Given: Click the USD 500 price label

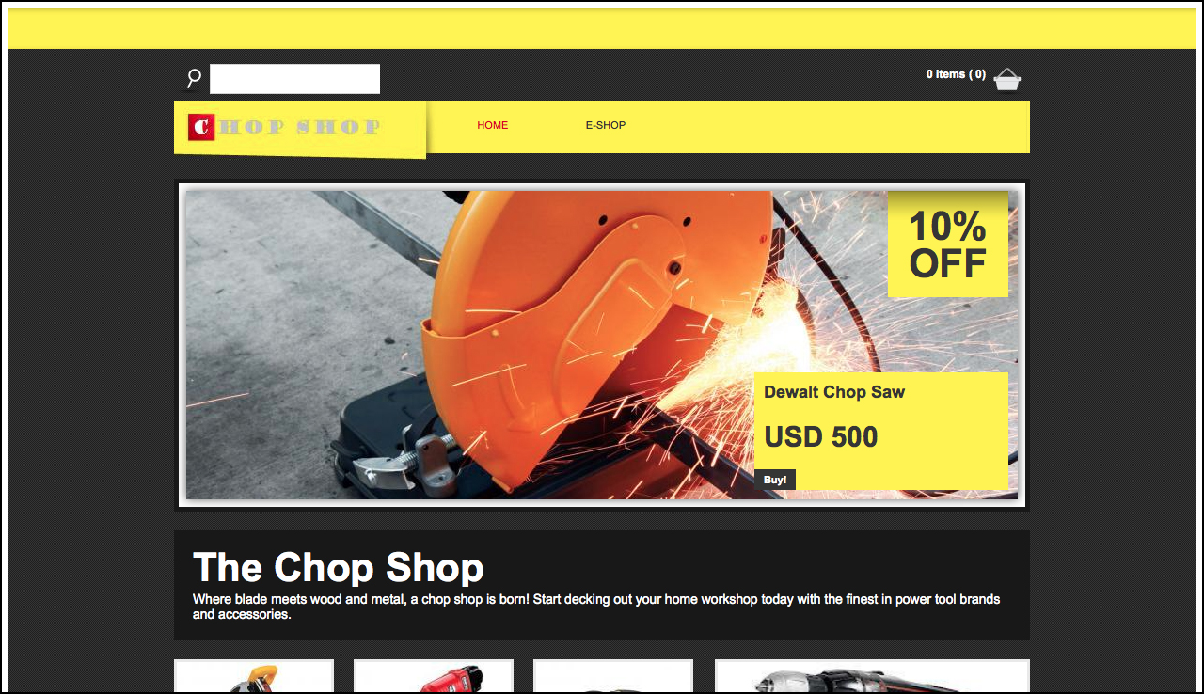Looking at the screenshot, I should (x=821, y=437).
